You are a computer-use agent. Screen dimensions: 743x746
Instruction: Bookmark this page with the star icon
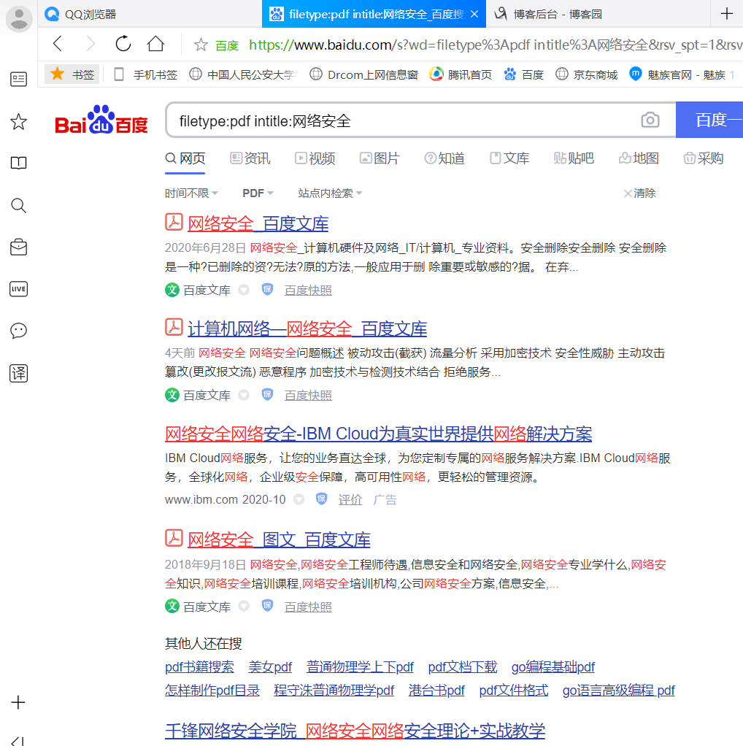(201, 45)
